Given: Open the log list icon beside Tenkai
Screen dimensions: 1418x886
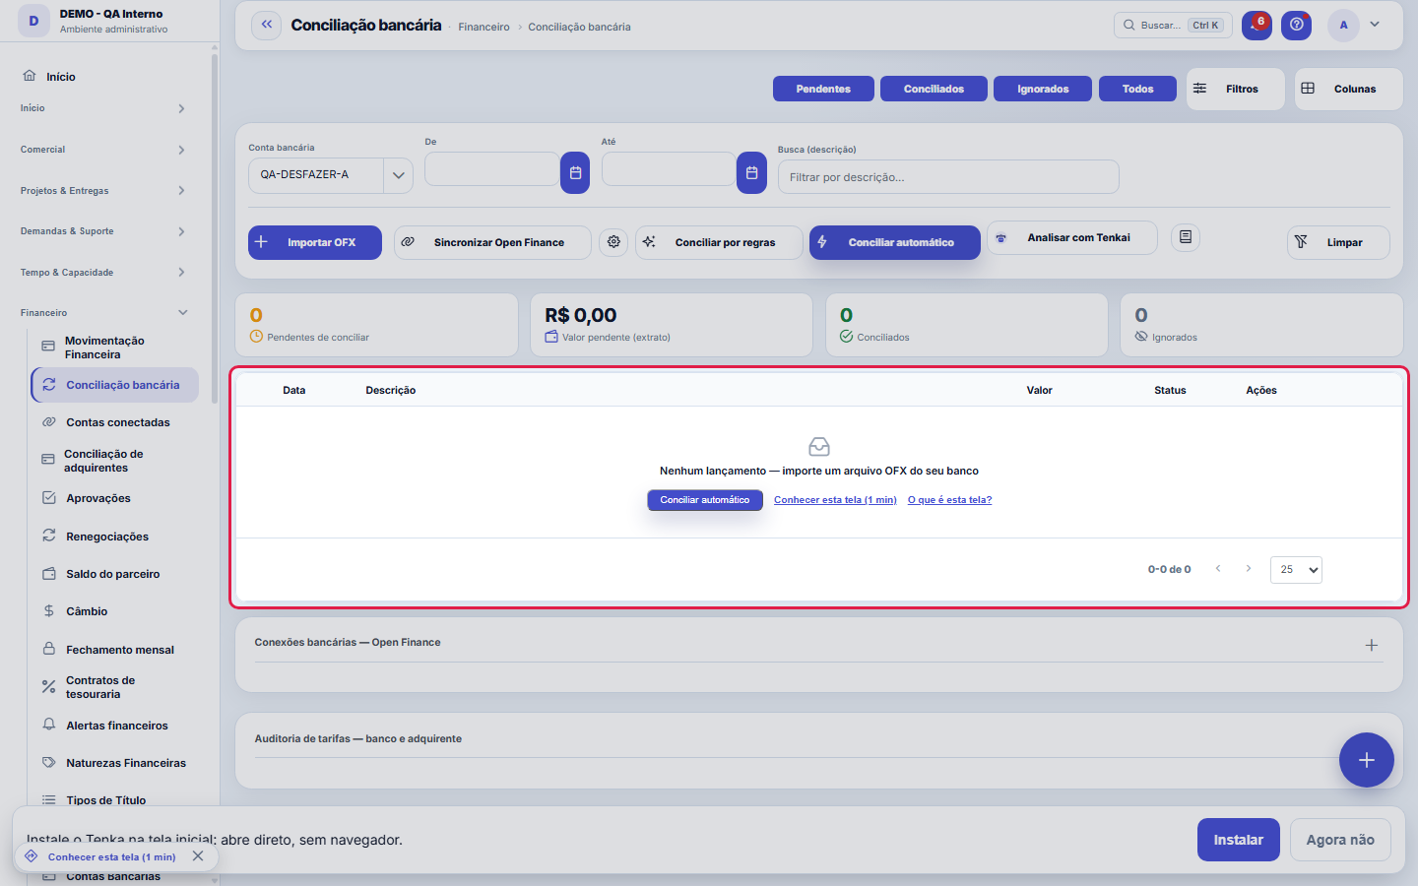Looking at the screenshot, I should point(1186,237).
